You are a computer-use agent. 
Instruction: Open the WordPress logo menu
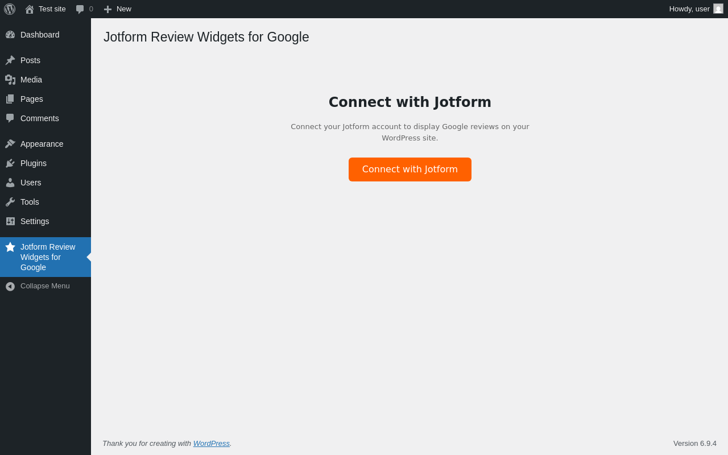coord(10,9)
